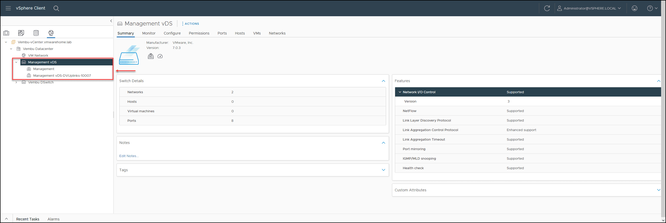This screenshot has width=666, height=223.
Task: Select Vembu-vCenter.vmwarehome.lab in the tree
Action: [x=45, y=42]
